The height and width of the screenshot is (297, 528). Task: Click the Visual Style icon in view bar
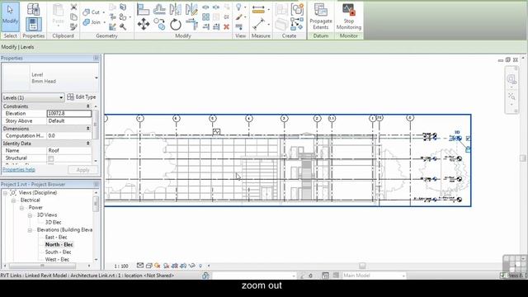click(x=148, y=266)
